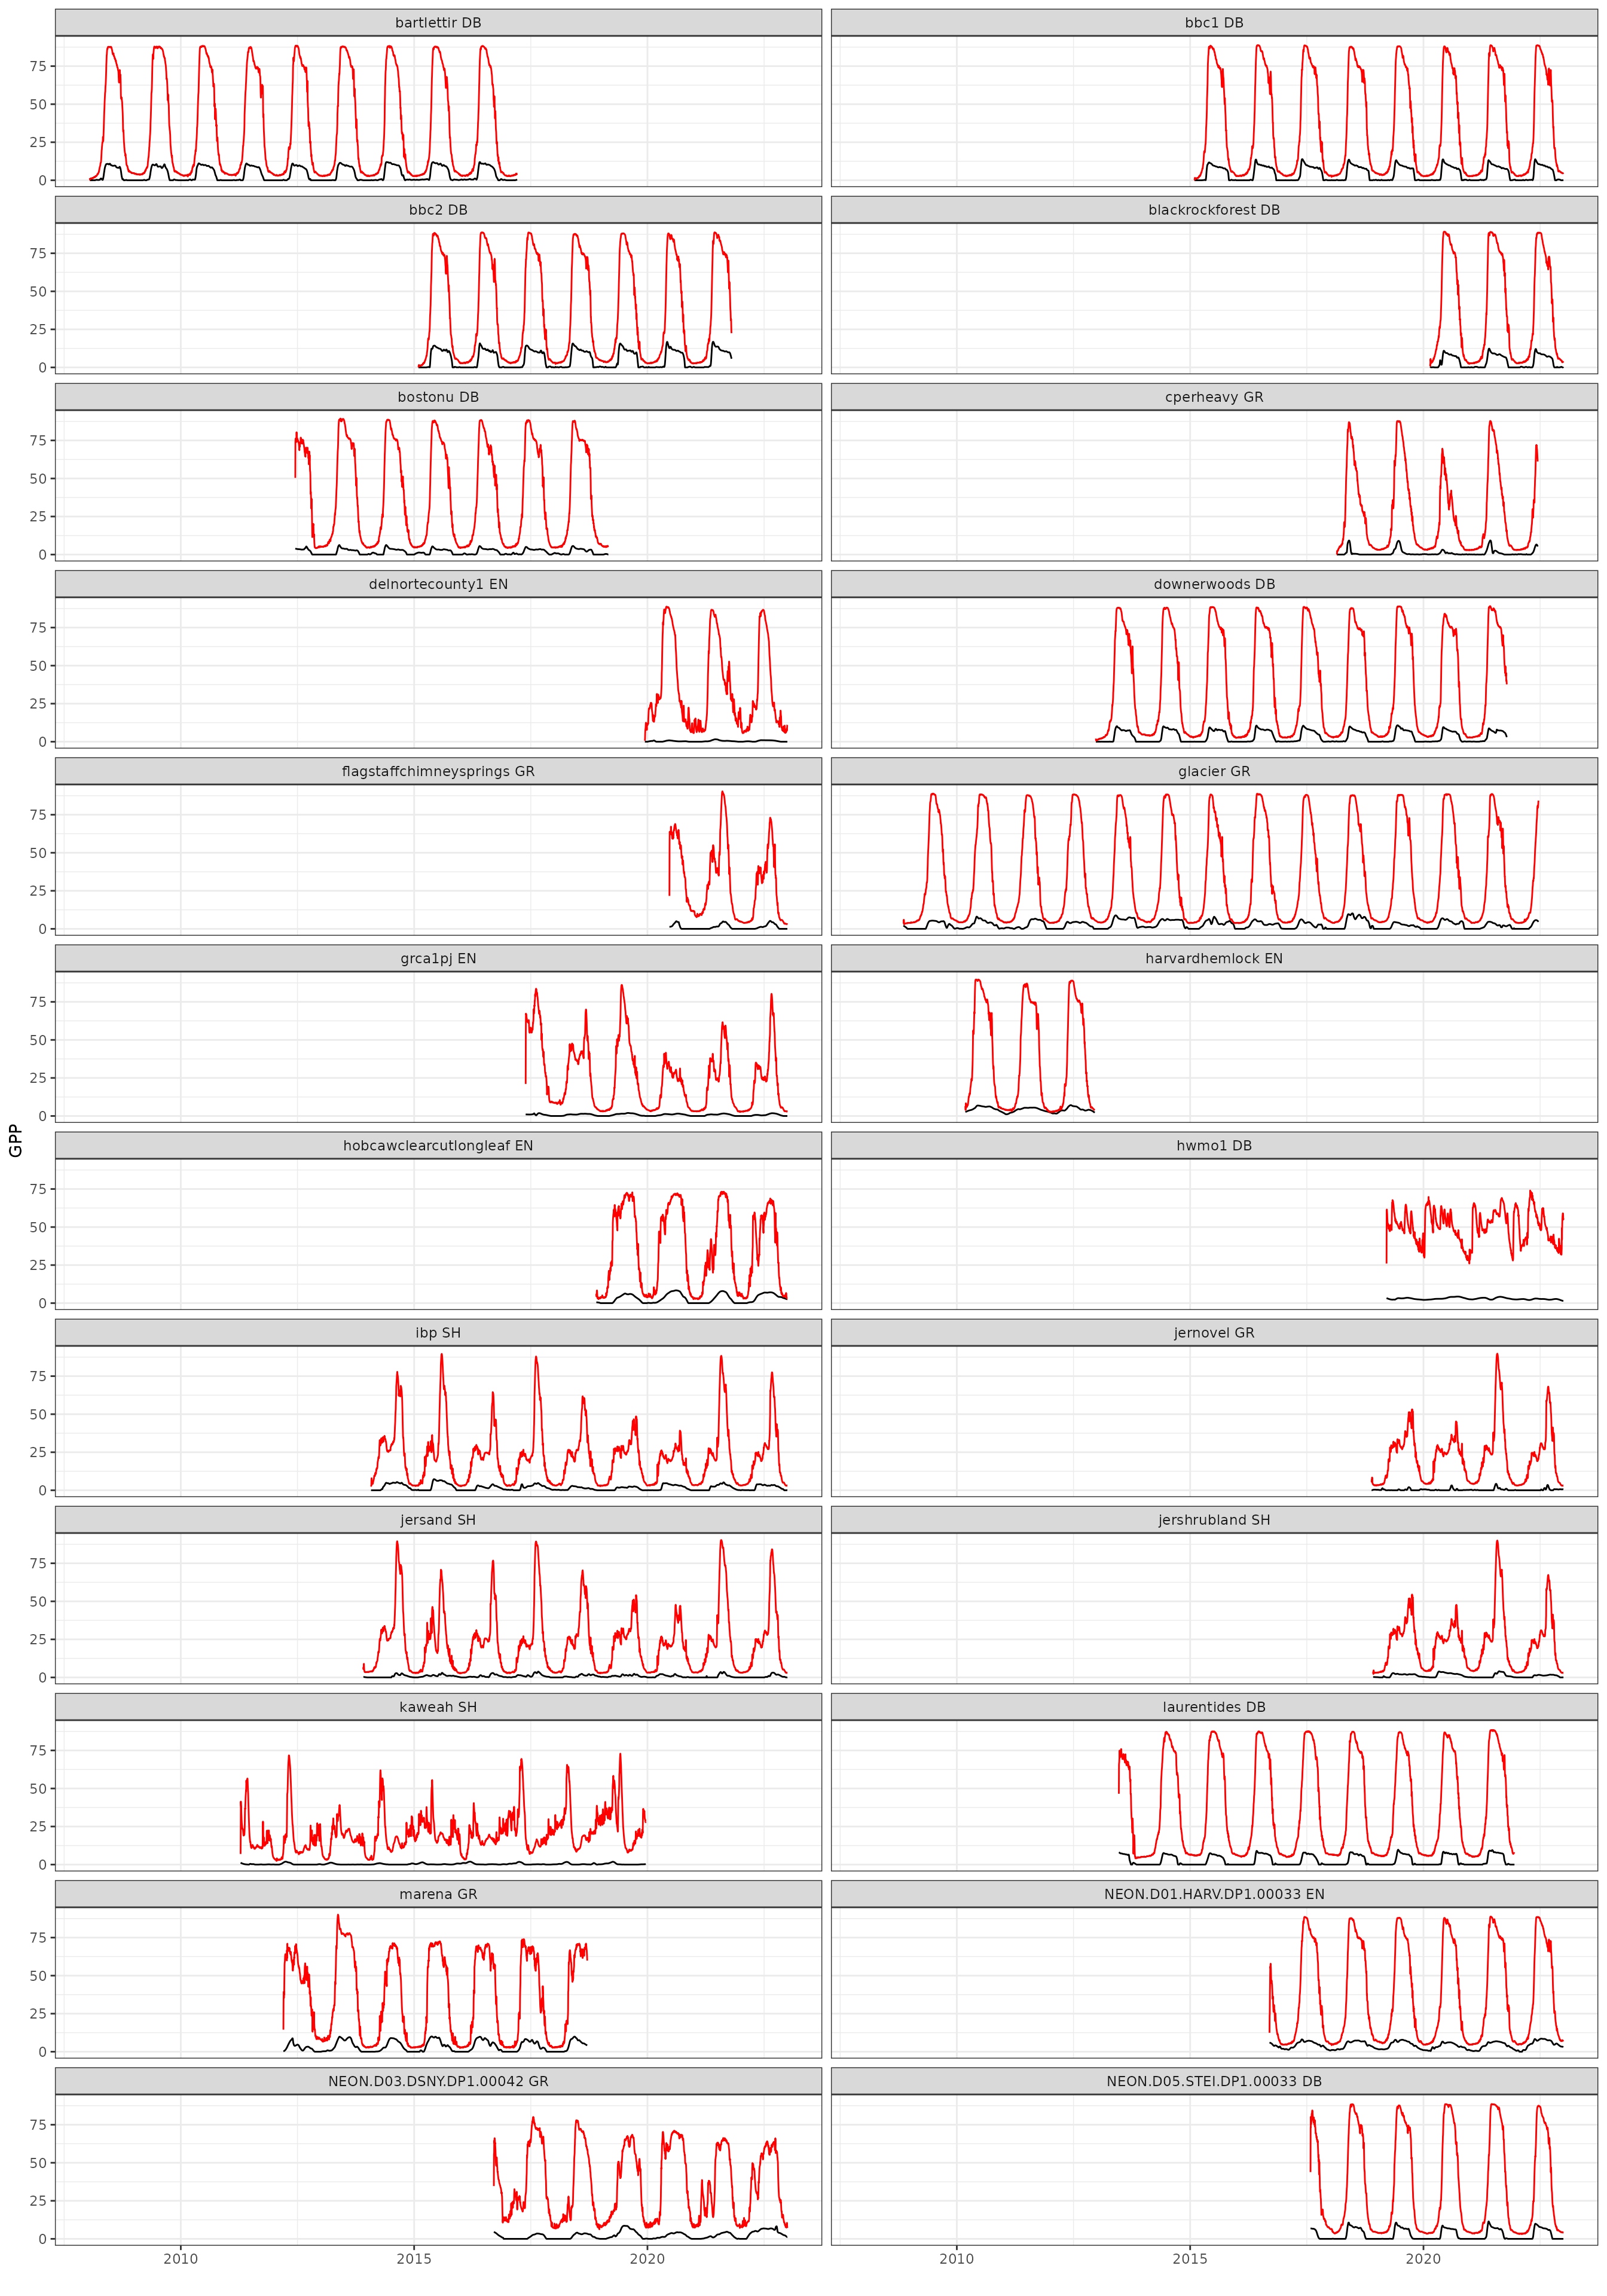
Task: Click the GPP y-axis title
Action: pyautogui.click(x=15, y=1140)
